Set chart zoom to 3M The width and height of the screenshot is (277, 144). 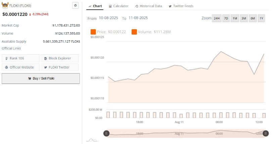[244, 18]
